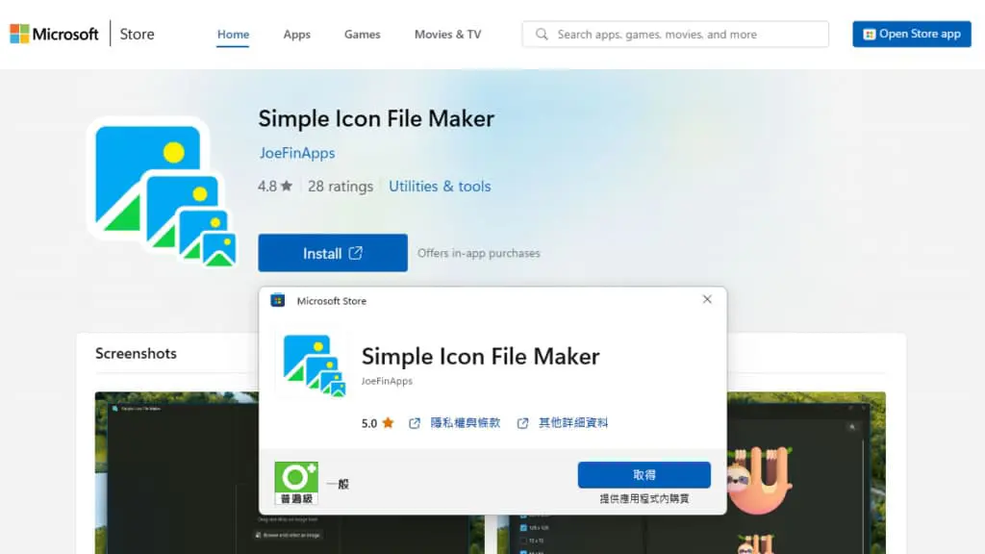Click the Microsoft logo

54,34
